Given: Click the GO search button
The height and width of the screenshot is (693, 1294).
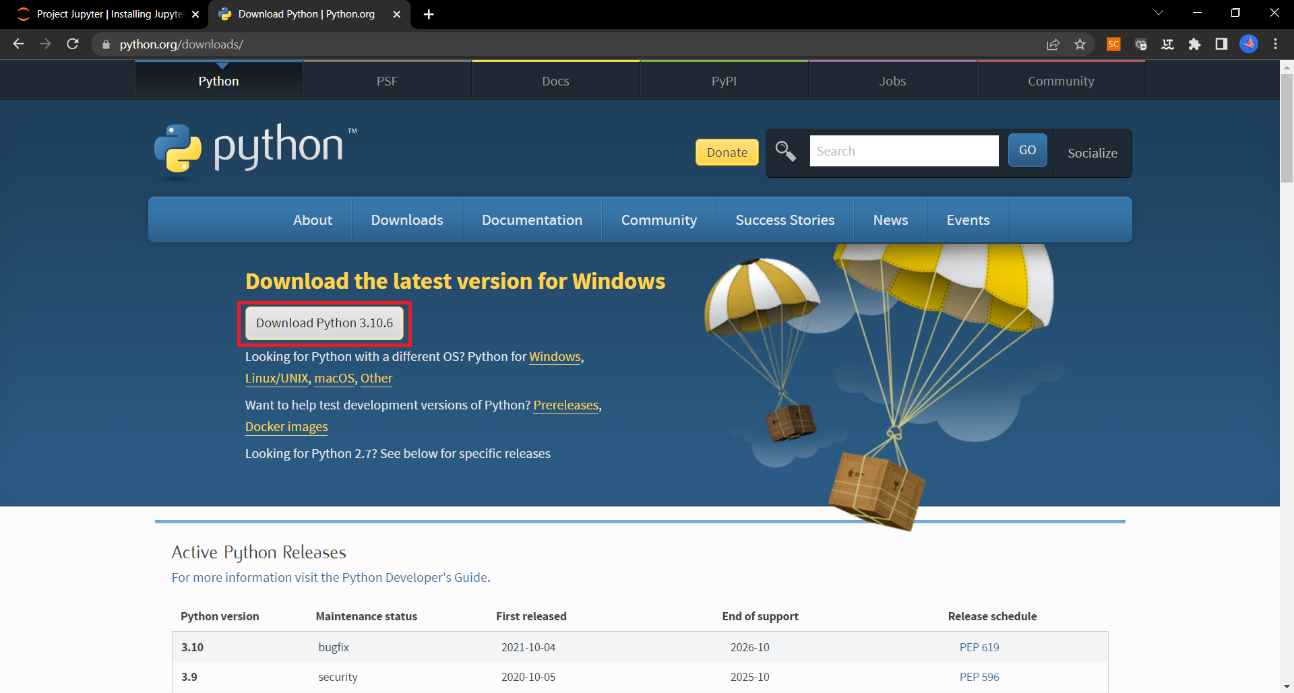Looking at the screenshot, I should tap(1027, 150).
